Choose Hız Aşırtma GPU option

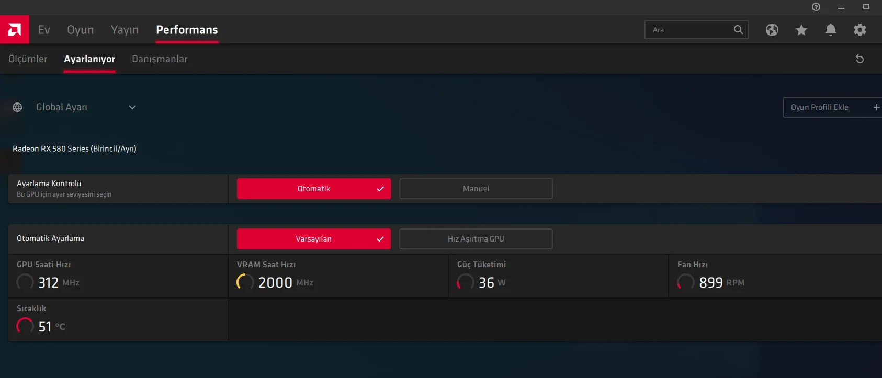click(x=476, y=239)
